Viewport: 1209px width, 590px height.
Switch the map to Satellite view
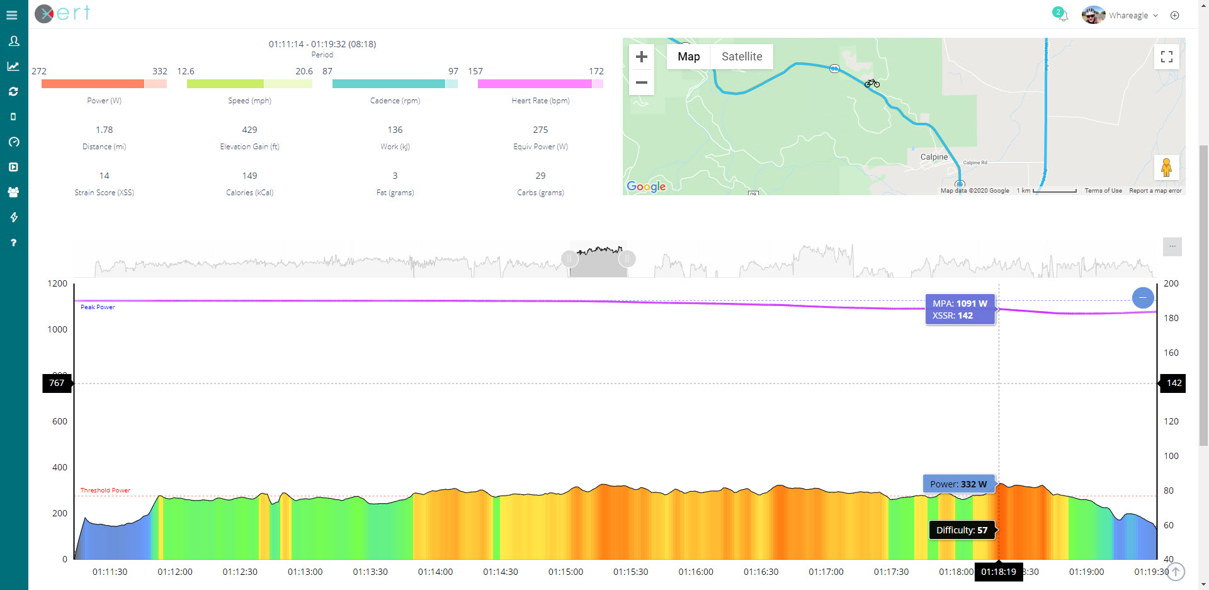pos(741,57)
